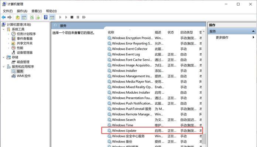Expand the 性能 chevron

click(8, 48)
